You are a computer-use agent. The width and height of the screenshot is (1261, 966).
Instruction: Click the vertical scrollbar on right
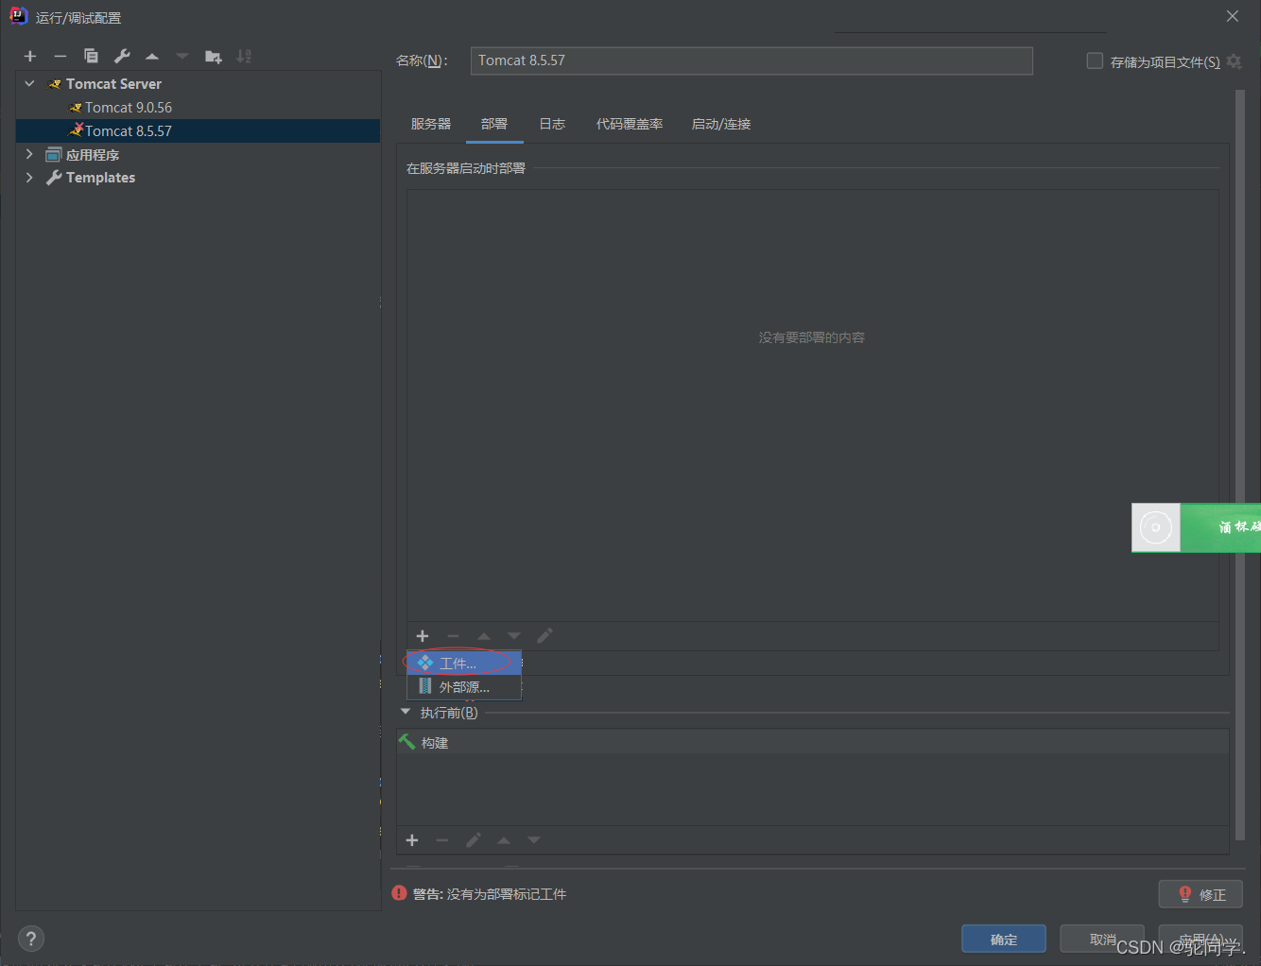(1240, 465)
